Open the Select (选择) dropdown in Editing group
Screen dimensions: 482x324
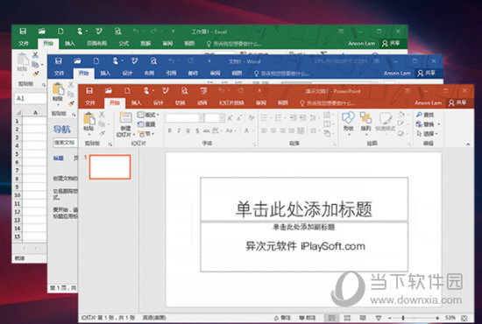(x=428, y=134)
